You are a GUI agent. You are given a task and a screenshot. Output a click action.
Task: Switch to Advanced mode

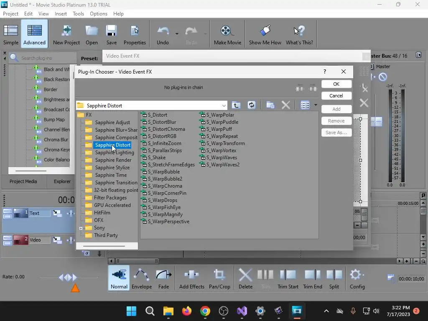point(34,34)
